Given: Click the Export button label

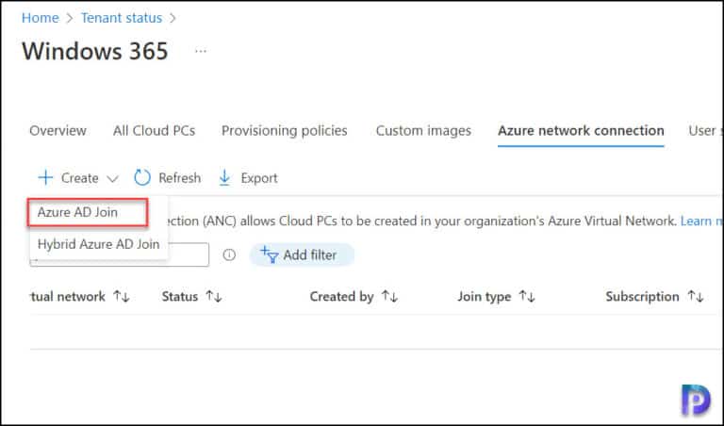Looking at the screenshot, I should click(x=259, y=178).
